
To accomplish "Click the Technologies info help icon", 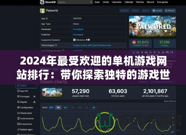I will (56, 45).
